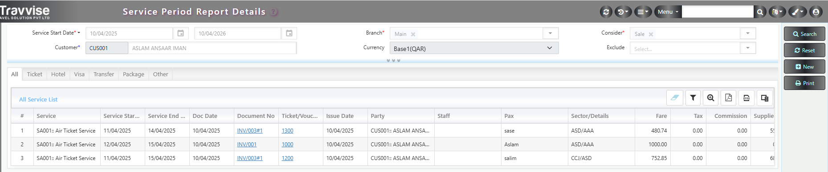Open INV/003#1 link in row 1

[250, 131]
